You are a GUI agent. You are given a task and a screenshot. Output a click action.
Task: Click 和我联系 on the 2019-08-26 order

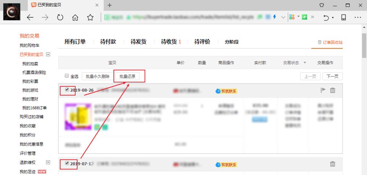coord(226,91)
